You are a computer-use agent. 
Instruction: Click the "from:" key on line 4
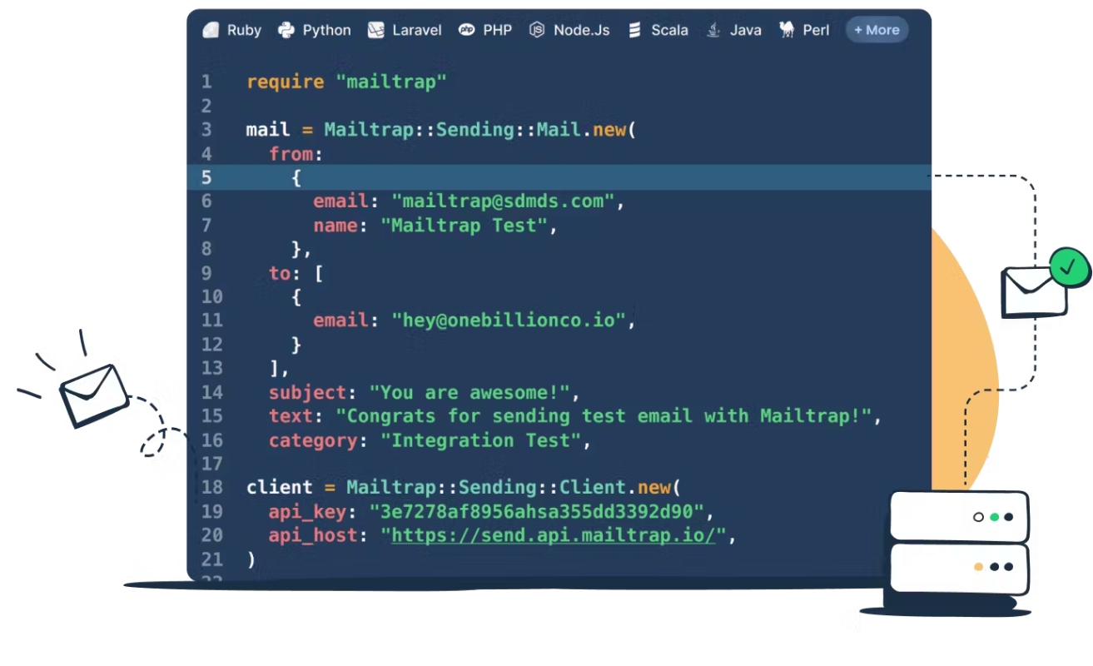pyautogui.click(x=296, y=154)
